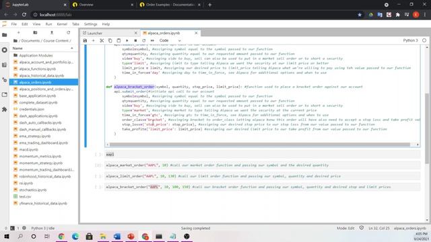Open the File menu
This screenshot has width=431, height=242.
[x=13, y=24]
